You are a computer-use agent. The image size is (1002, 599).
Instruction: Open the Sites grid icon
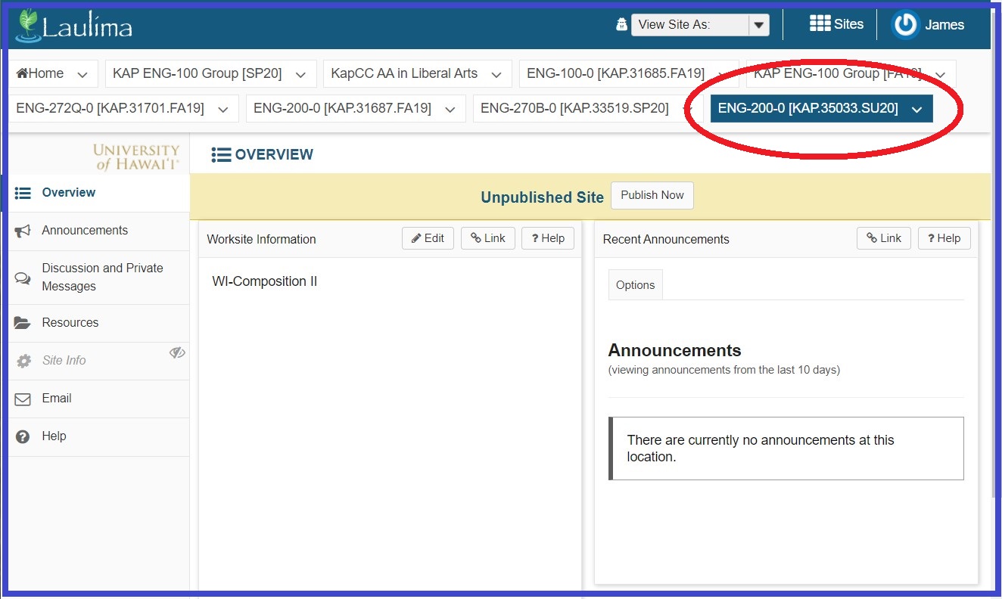(820, 24)
